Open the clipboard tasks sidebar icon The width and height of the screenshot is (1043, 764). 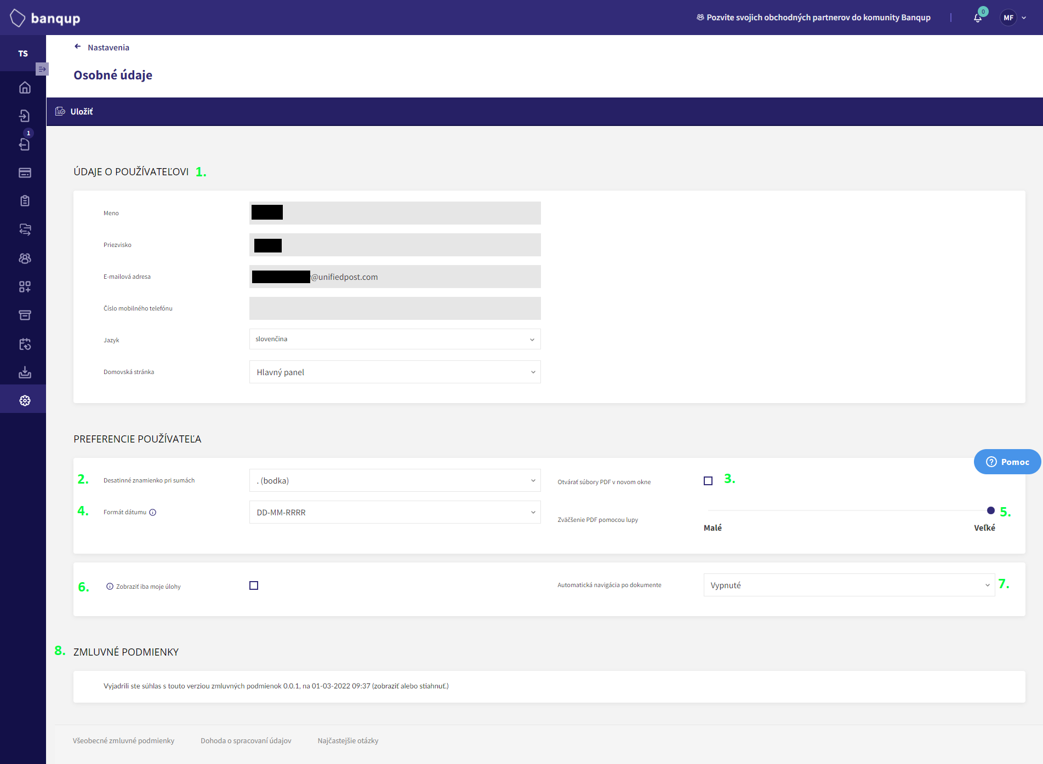coord(25,201)
